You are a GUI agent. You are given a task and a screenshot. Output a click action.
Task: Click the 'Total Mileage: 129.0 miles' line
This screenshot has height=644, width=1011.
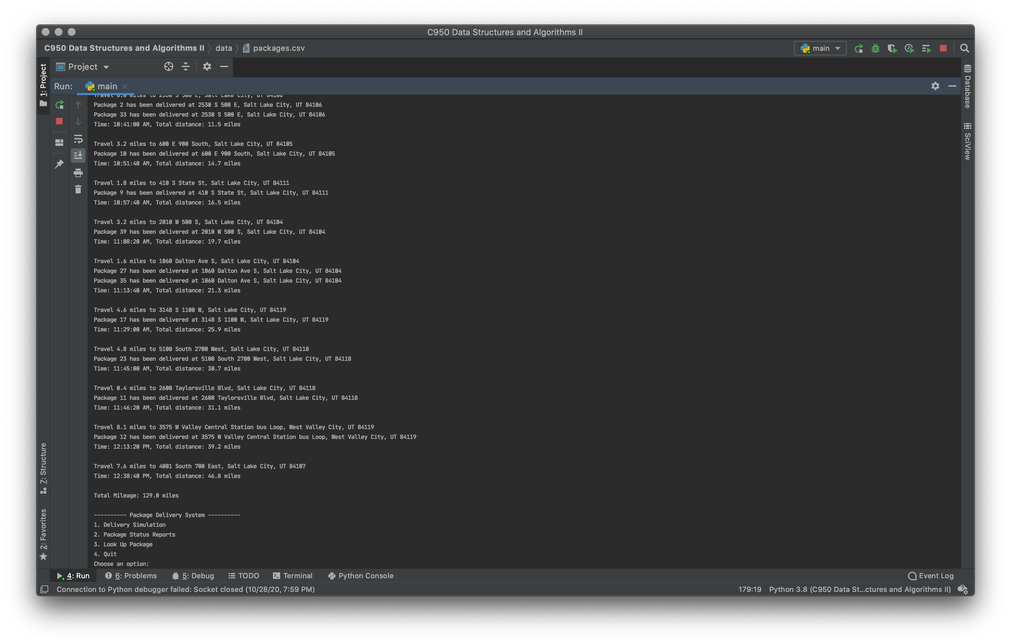click(x=136, y=496)
